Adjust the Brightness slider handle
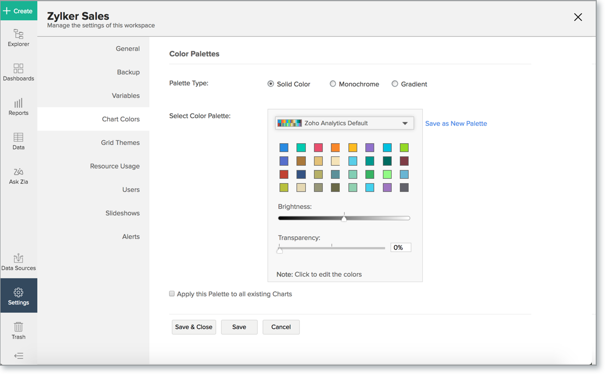This screenshot has width=605, height=374. pyautogui.click(x=344, y=218)
